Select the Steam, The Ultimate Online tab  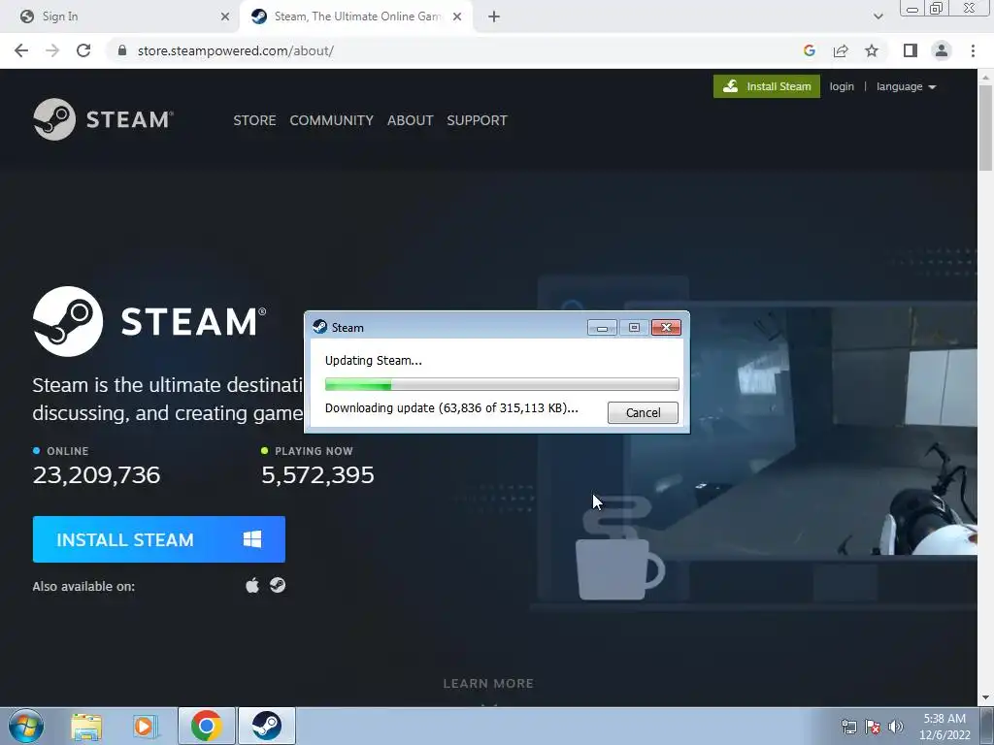[355, 16]
